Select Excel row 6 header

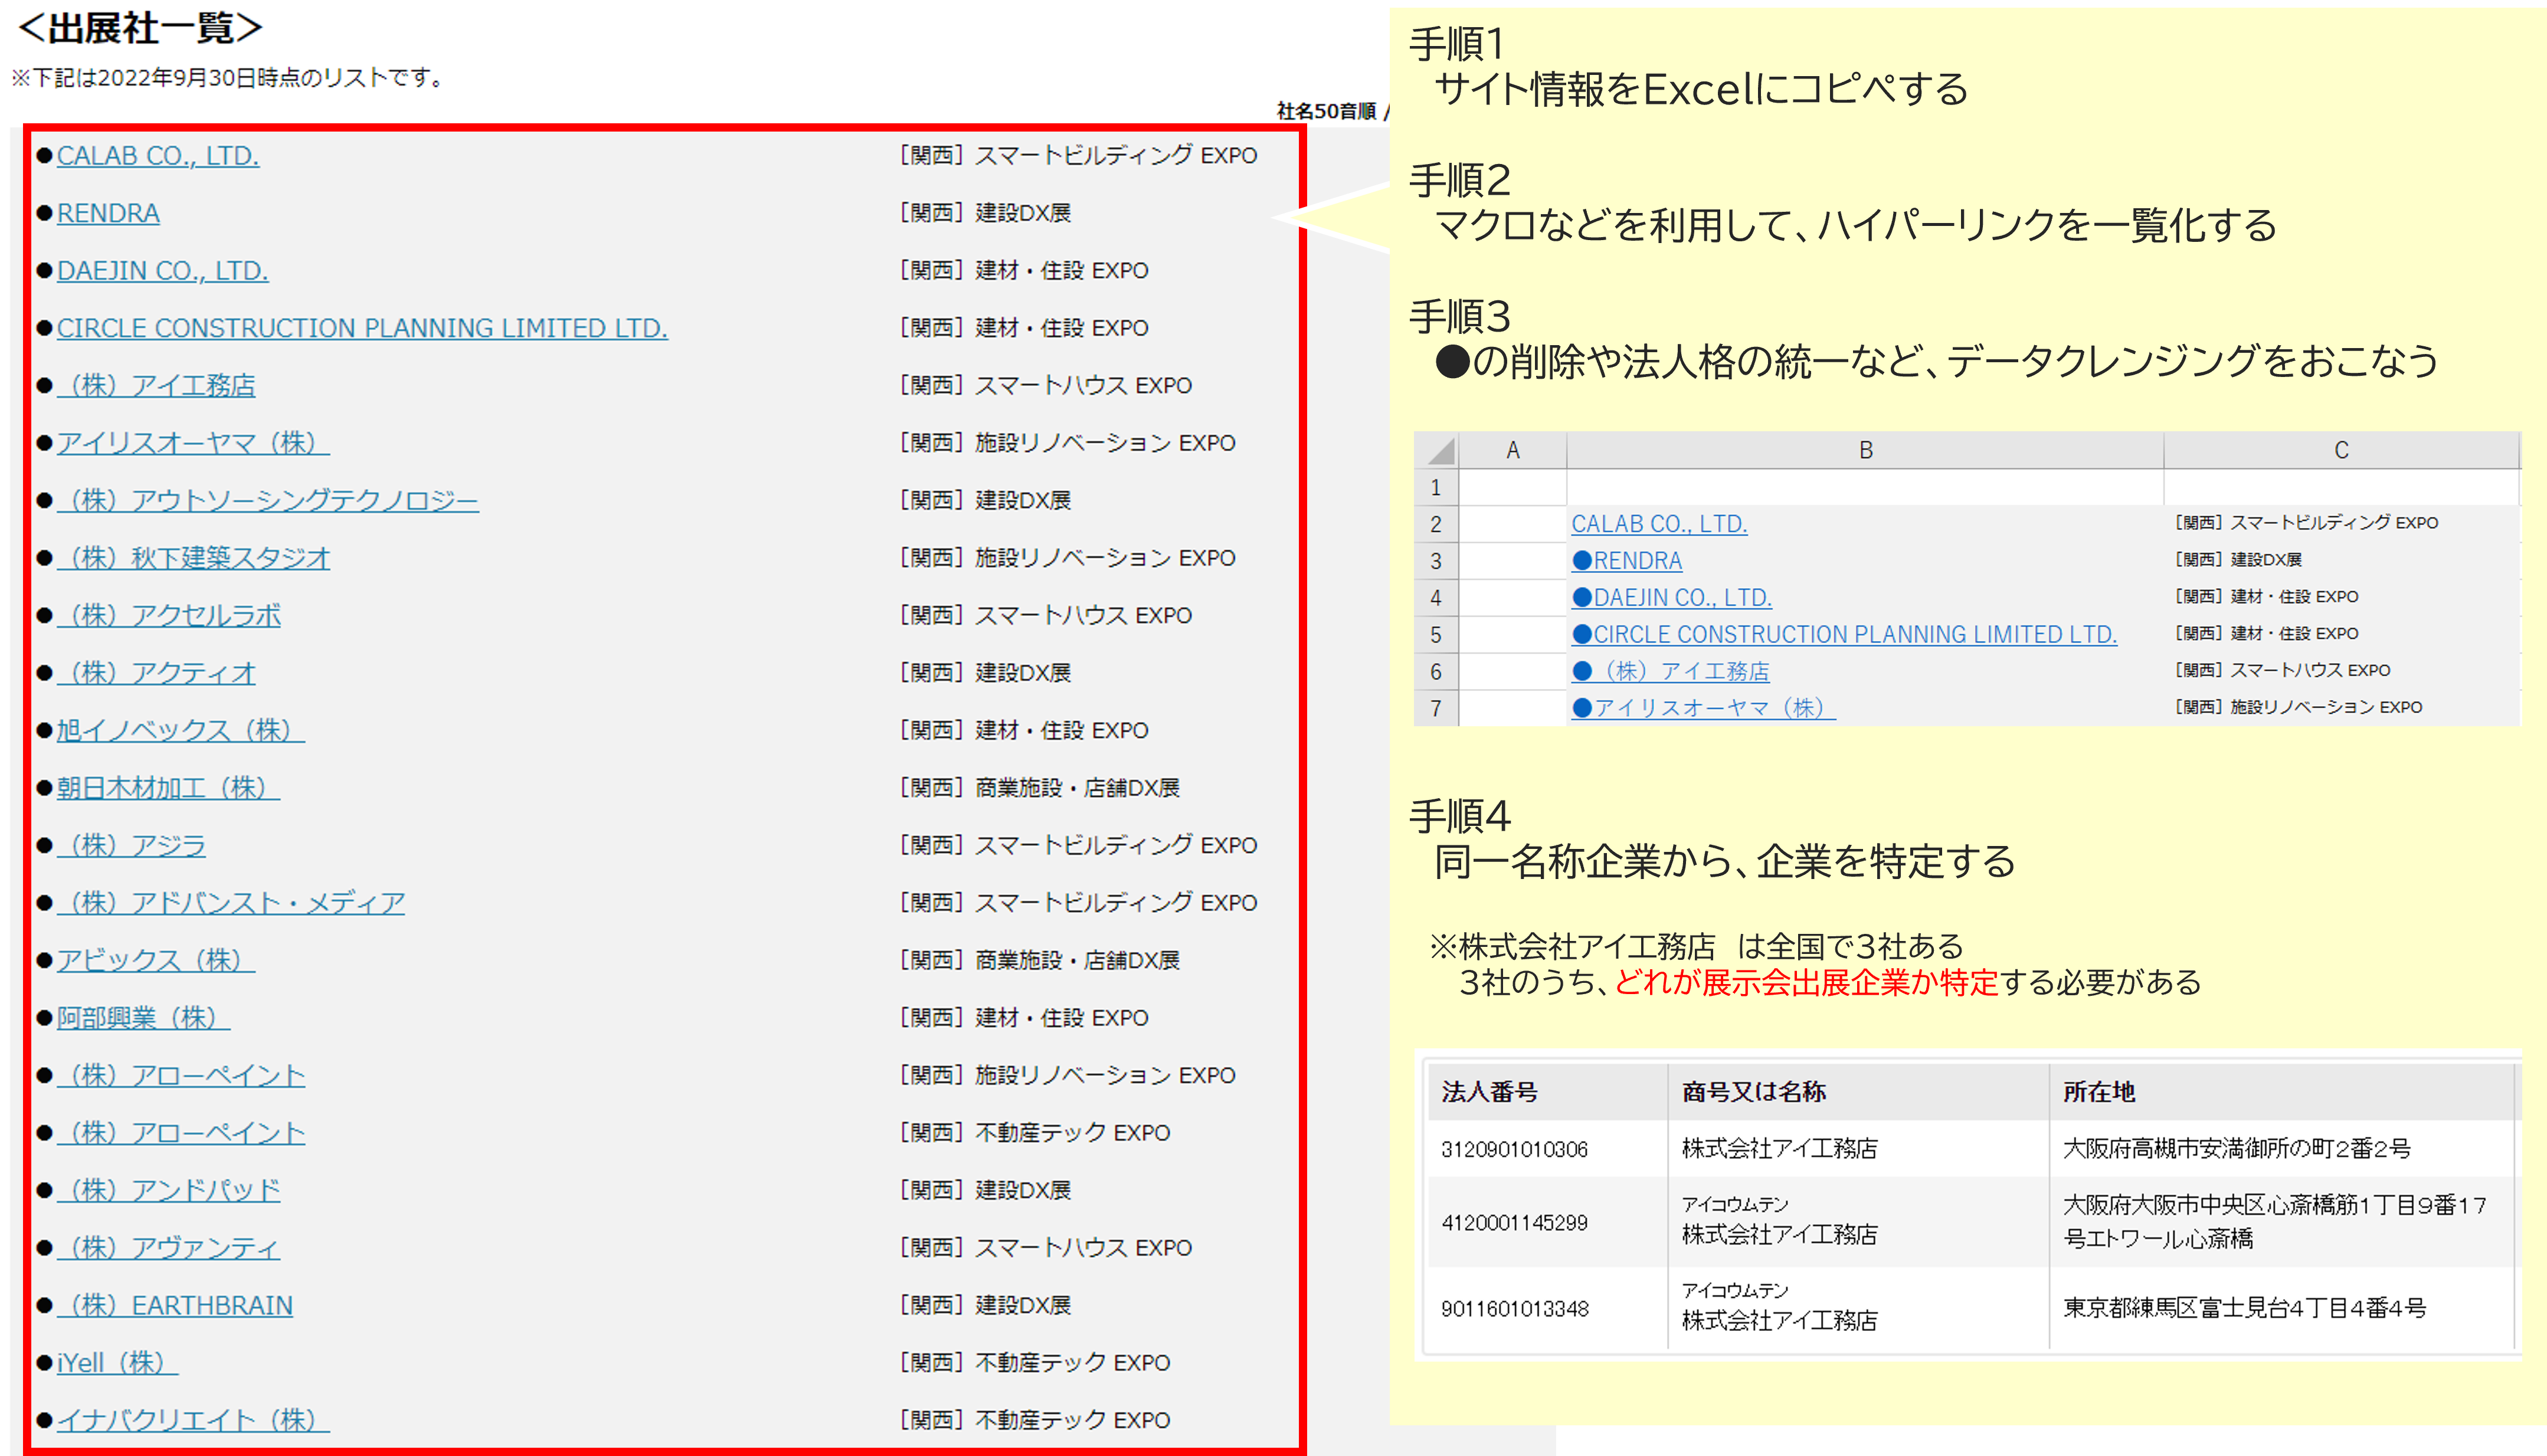point(1436,672)
